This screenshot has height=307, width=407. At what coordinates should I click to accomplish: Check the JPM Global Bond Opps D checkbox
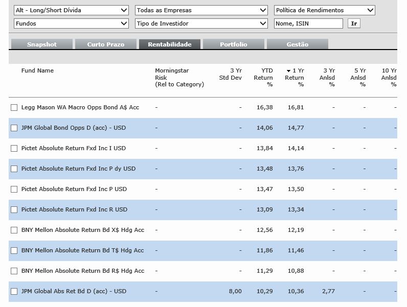point(14,128)
